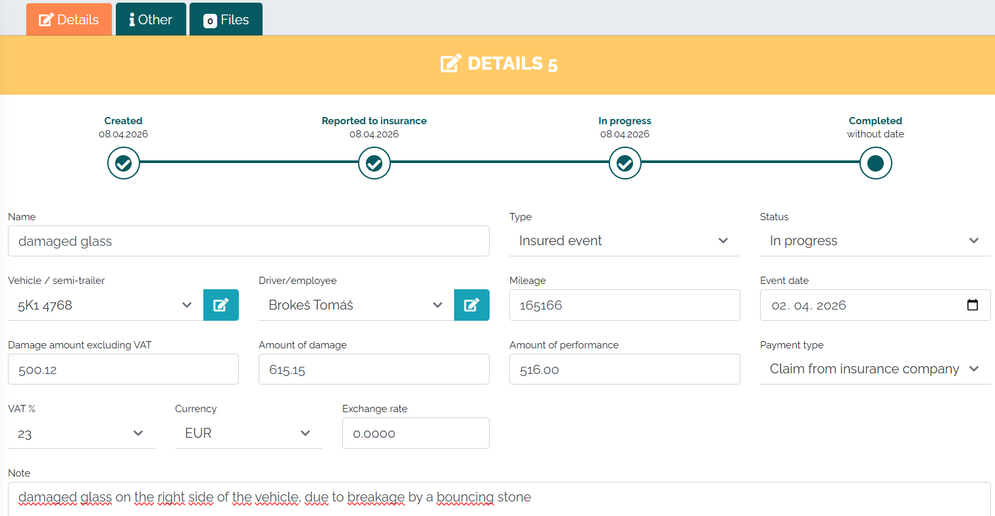Click the 'Reported to insurance' step label

coord(374,121)
